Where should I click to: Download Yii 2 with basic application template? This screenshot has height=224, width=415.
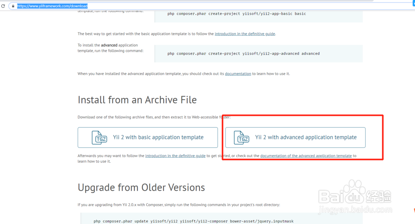point(148,138)
